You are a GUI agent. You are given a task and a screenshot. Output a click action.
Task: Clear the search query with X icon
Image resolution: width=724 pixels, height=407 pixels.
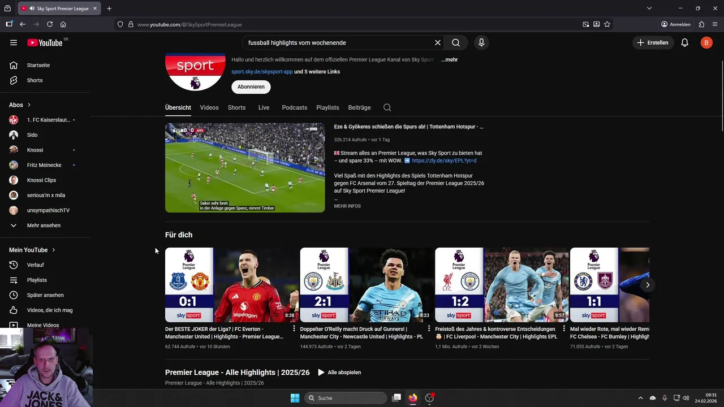click(437, 42)
